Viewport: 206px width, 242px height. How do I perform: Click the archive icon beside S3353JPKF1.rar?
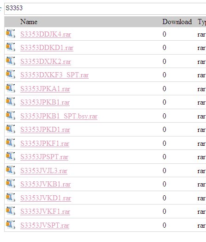pyautogui.click(x=11, y=143)
